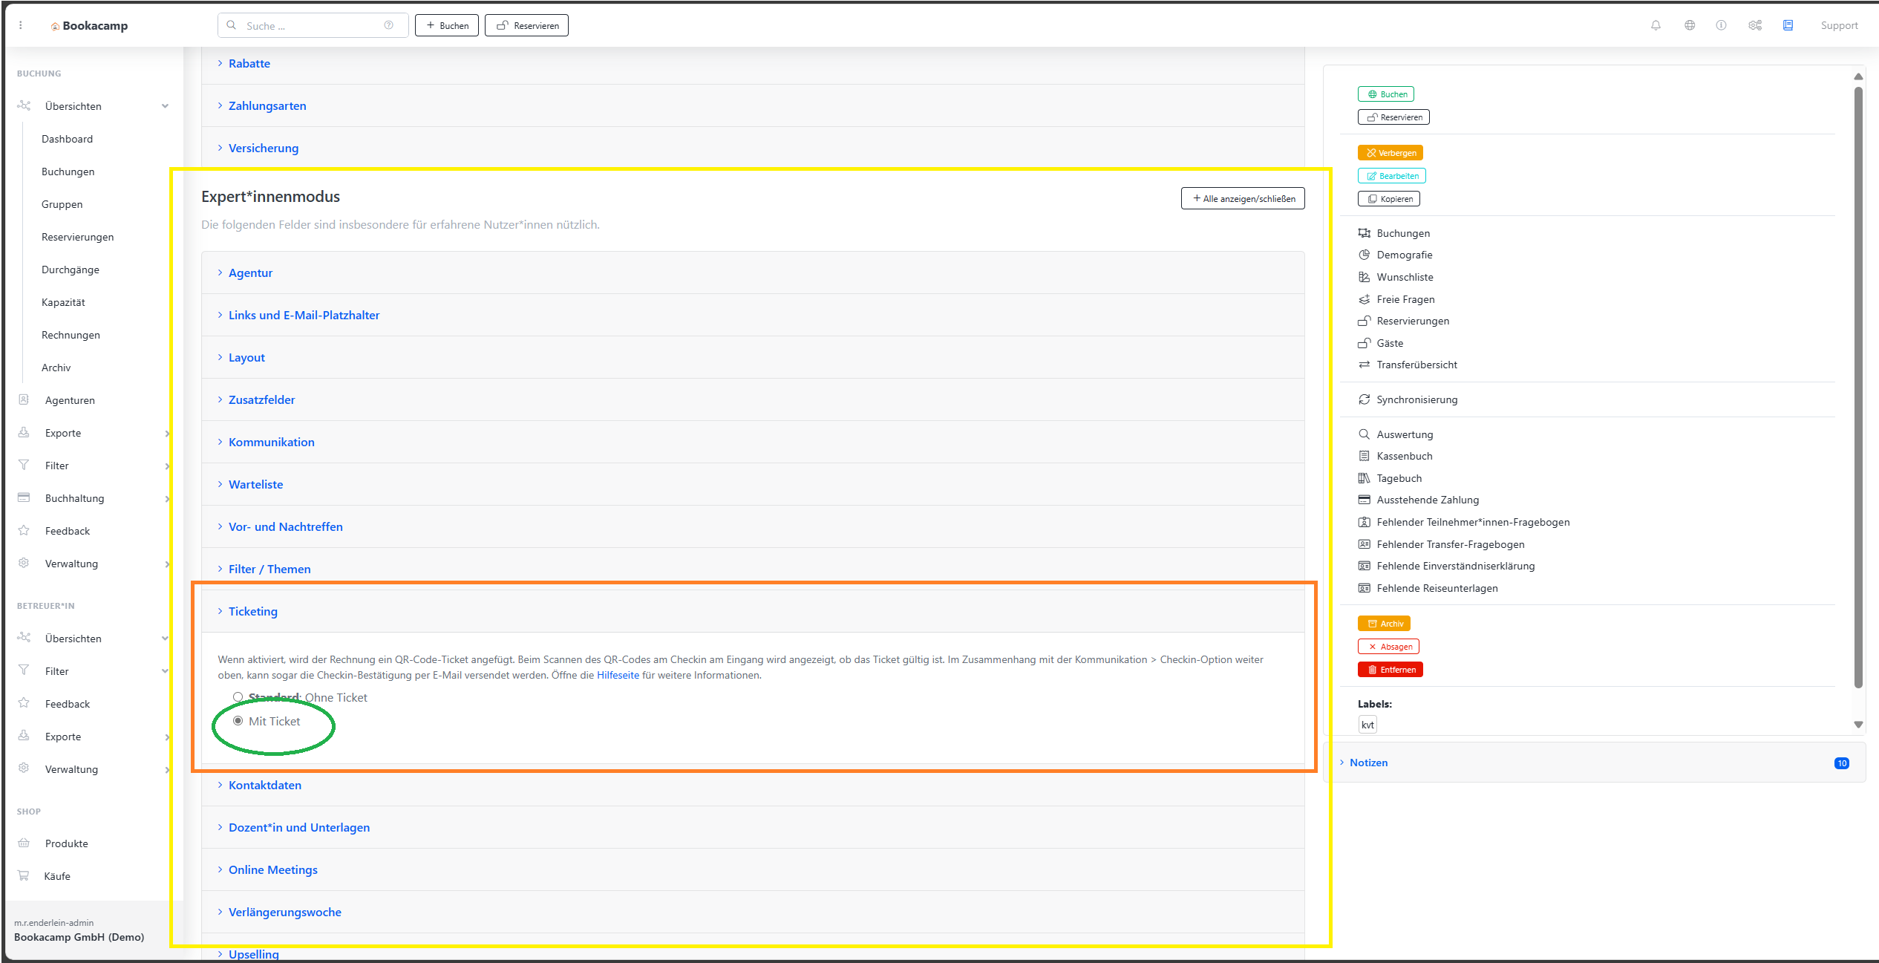Screen dimensions: 1879x963
Task: Open Demografie in the right panel
Action: (1404, 255)
